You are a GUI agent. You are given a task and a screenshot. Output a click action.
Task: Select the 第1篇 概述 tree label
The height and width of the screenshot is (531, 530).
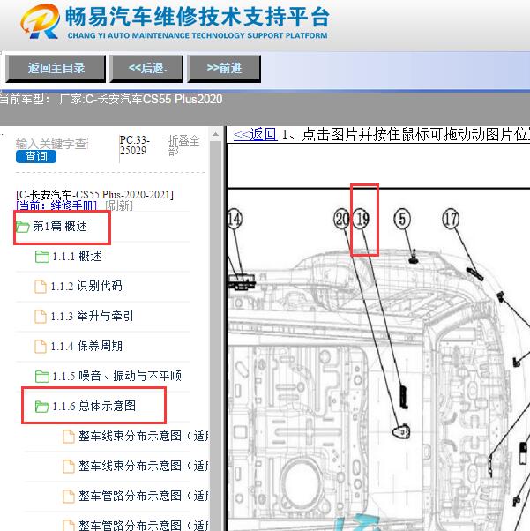point(60,226)
